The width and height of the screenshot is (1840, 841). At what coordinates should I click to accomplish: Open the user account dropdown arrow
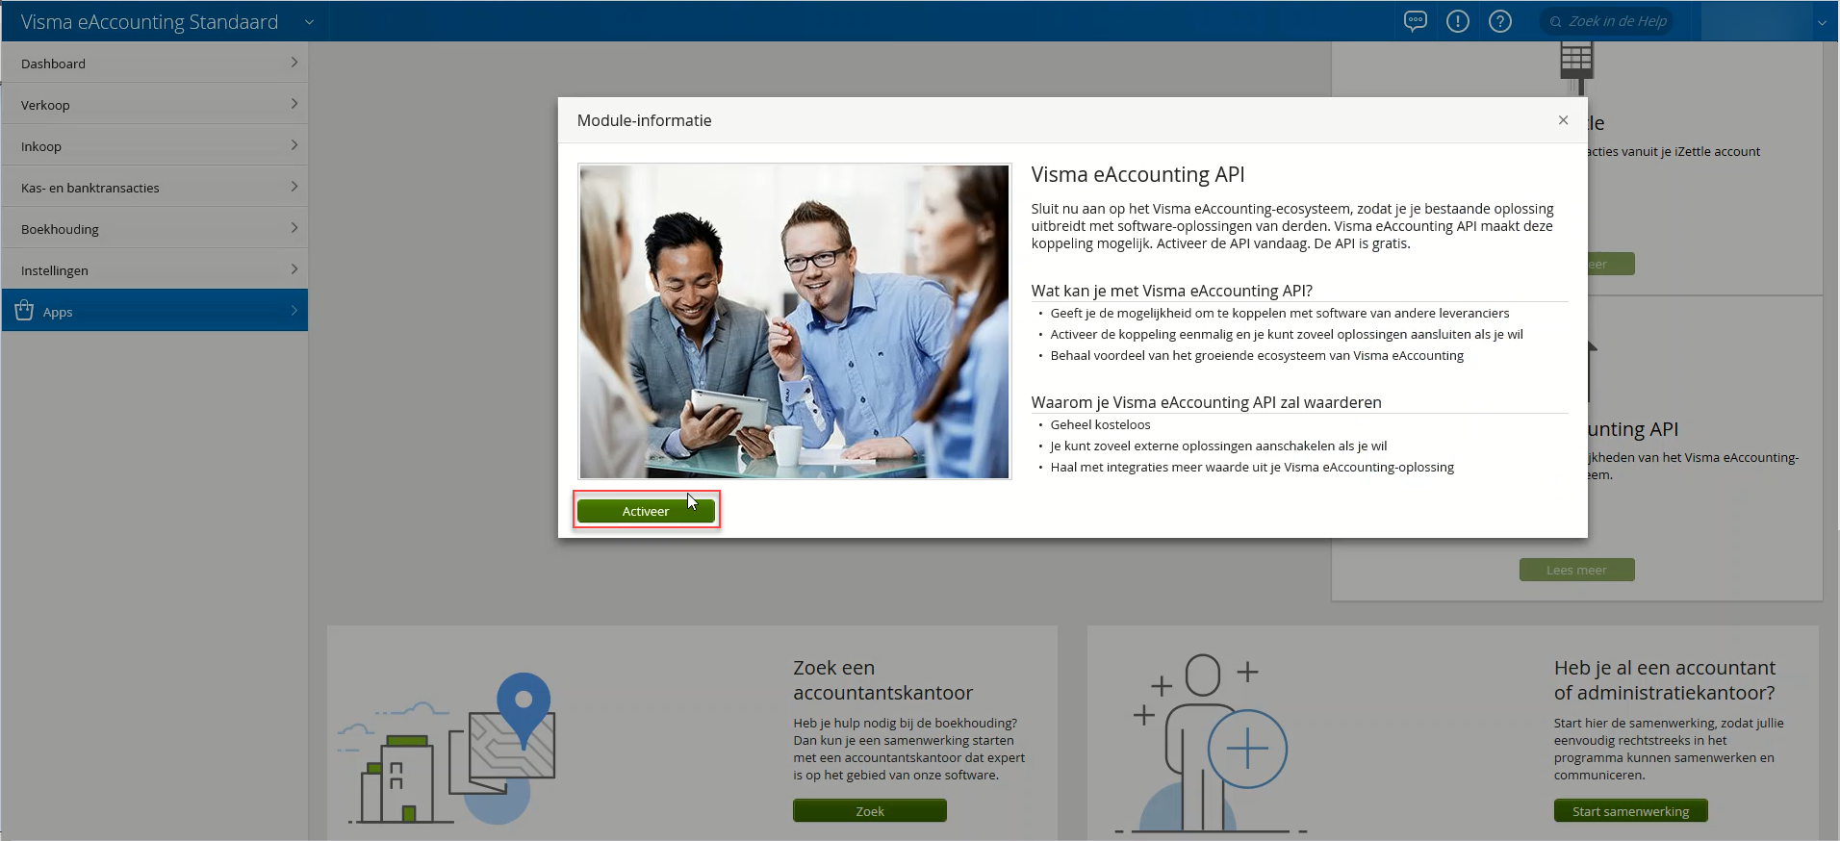(x=1822, y=22)
